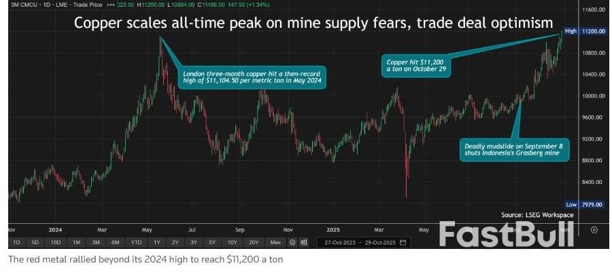Click the May 2024 record-high annotation box
This screenshot has width=612, height=272.
click(x=251, y=77)
